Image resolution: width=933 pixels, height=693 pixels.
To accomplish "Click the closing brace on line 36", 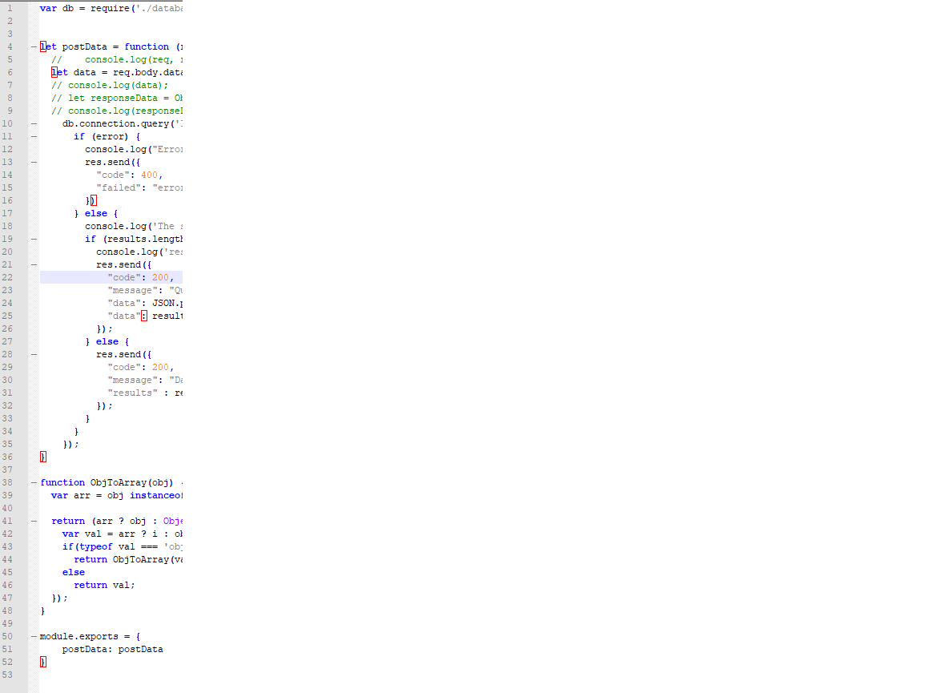I will point(42,457).
